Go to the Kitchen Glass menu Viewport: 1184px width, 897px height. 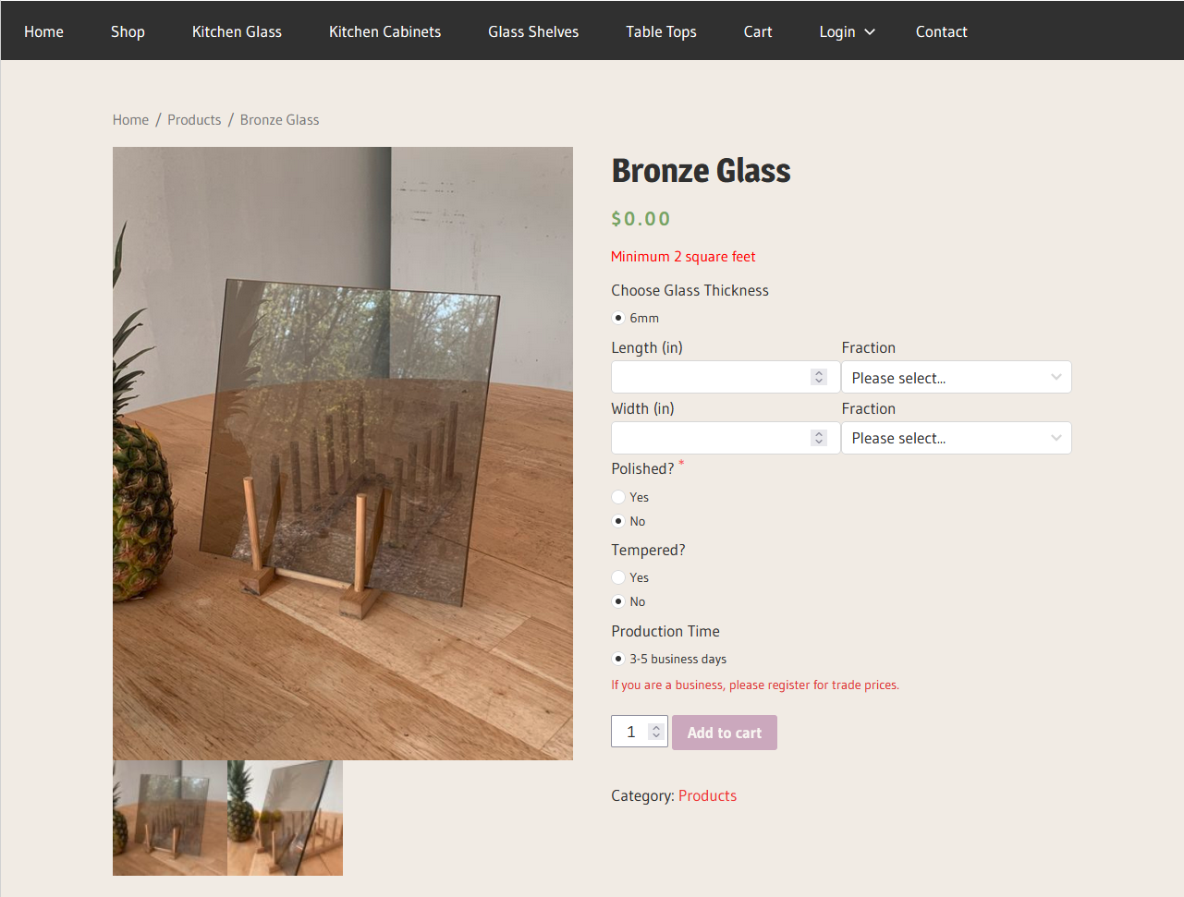pyautogui.click(x=237, y=31)
